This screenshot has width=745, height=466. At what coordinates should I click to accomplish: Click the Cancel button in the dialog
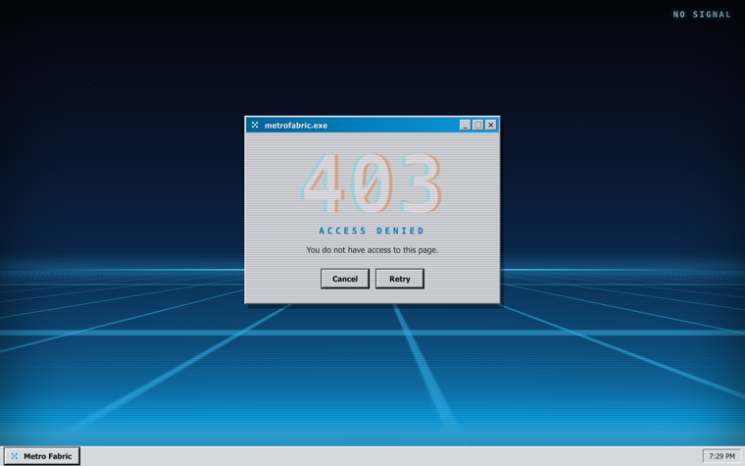[345, 279]
